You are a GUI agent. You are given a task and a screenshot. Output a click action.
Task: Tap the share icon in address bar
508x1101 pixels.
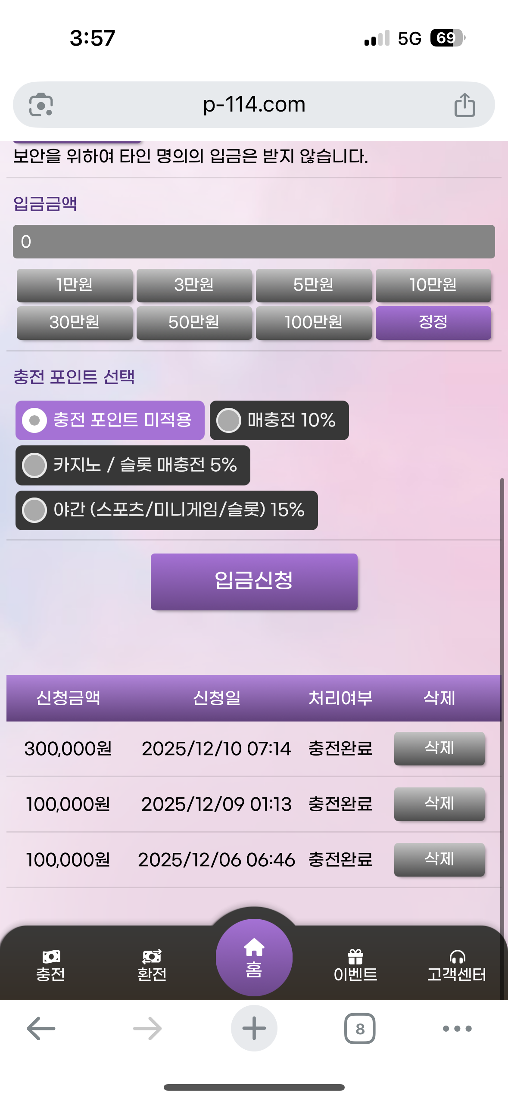tap(464, 105)
